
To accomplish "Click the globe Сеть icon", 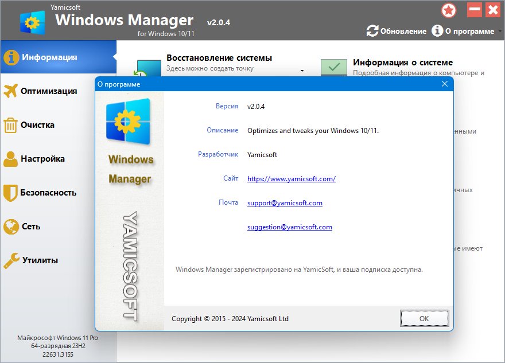I will click(x=11, y=227).
